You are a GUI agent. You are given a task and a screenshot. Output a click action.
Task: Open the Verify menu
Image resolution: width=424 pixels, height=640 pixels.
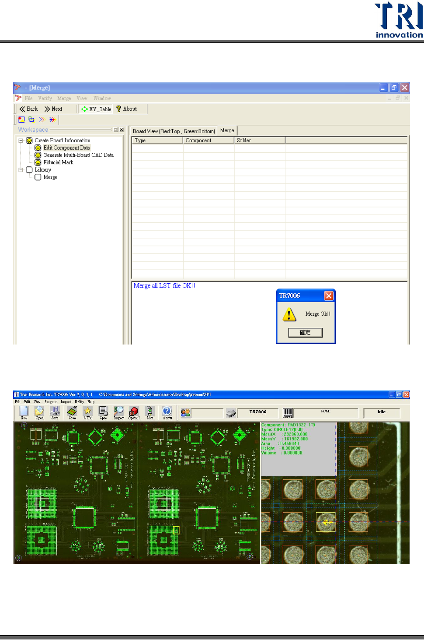(45, 98)
